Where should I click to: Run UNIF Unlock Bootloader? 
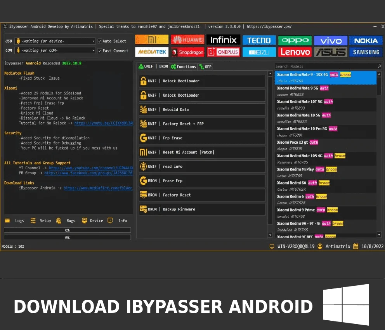coord(202,95)
